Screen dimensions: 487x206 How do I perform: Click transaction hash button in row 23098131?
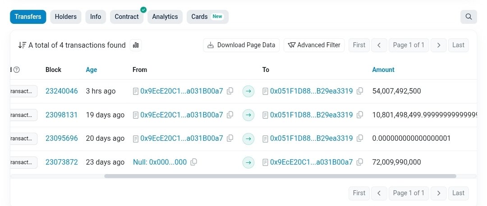pos(23,115)
